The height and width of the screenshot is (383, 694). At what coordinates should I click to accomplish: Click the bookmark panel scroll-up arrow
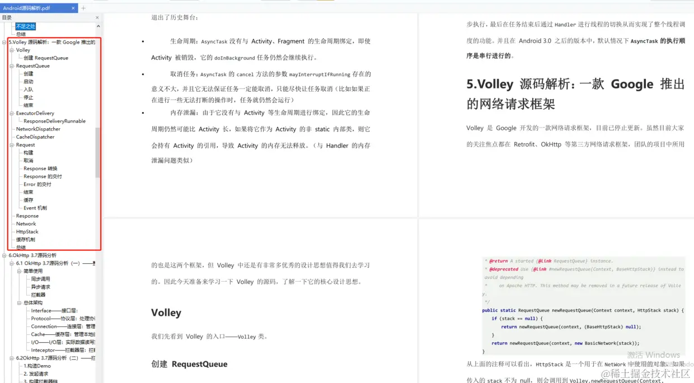point(99,26)
